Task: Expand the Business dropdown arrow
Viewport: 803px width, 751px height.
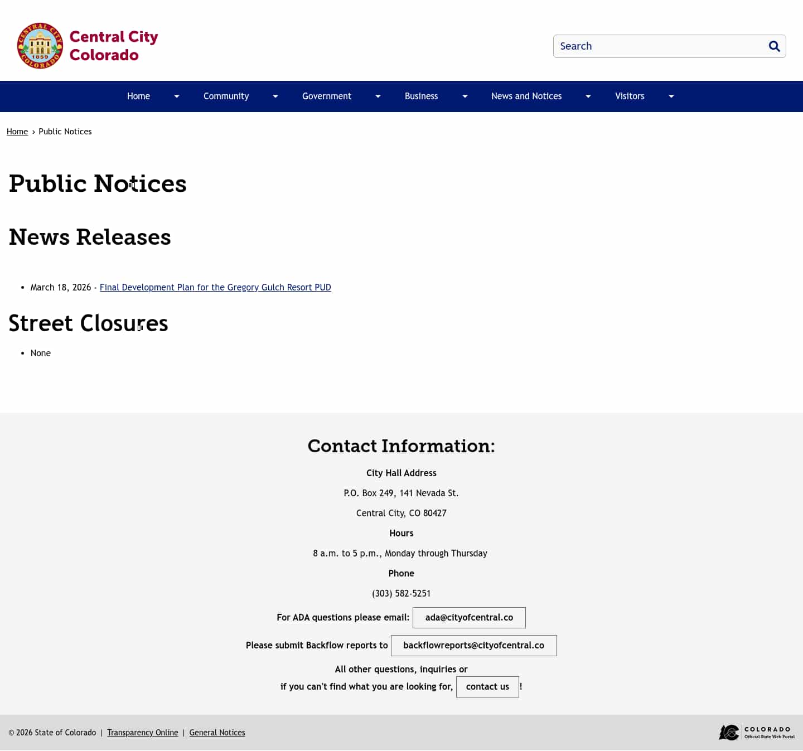Action: 465,96
